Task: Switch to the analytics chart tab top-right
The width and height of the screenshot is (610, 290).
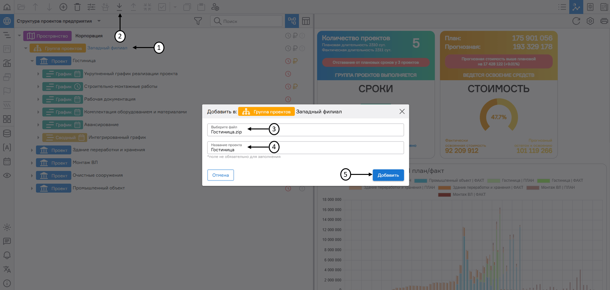Action: [x=576, y=7]
